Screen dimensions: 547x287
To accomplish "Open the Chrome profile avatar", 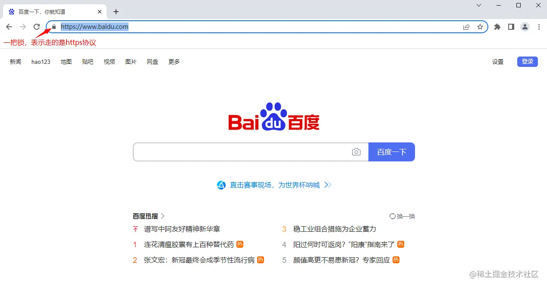I will (525, 27).
